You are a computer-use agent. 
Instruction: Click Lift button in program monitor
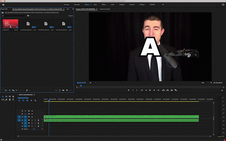pos(163,90)
